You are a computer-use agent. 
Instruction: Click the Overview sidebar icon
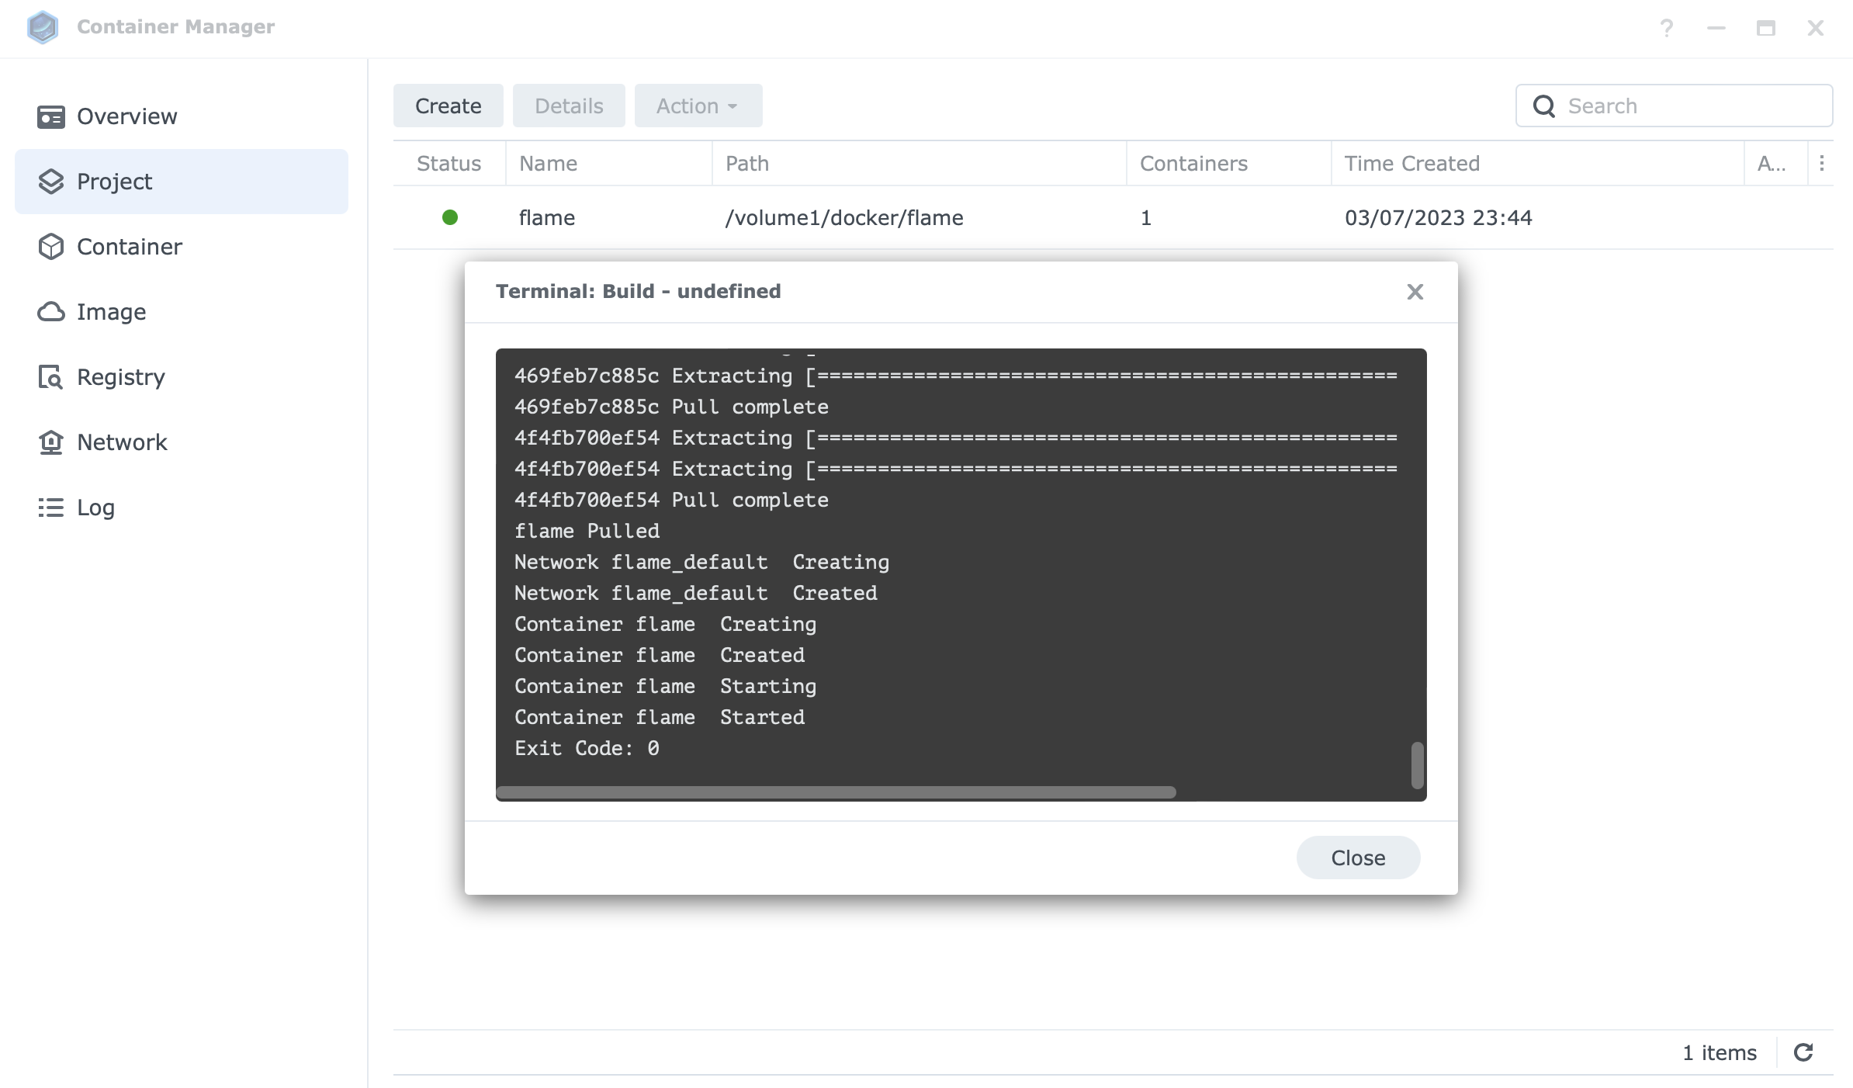click(51, 116)
